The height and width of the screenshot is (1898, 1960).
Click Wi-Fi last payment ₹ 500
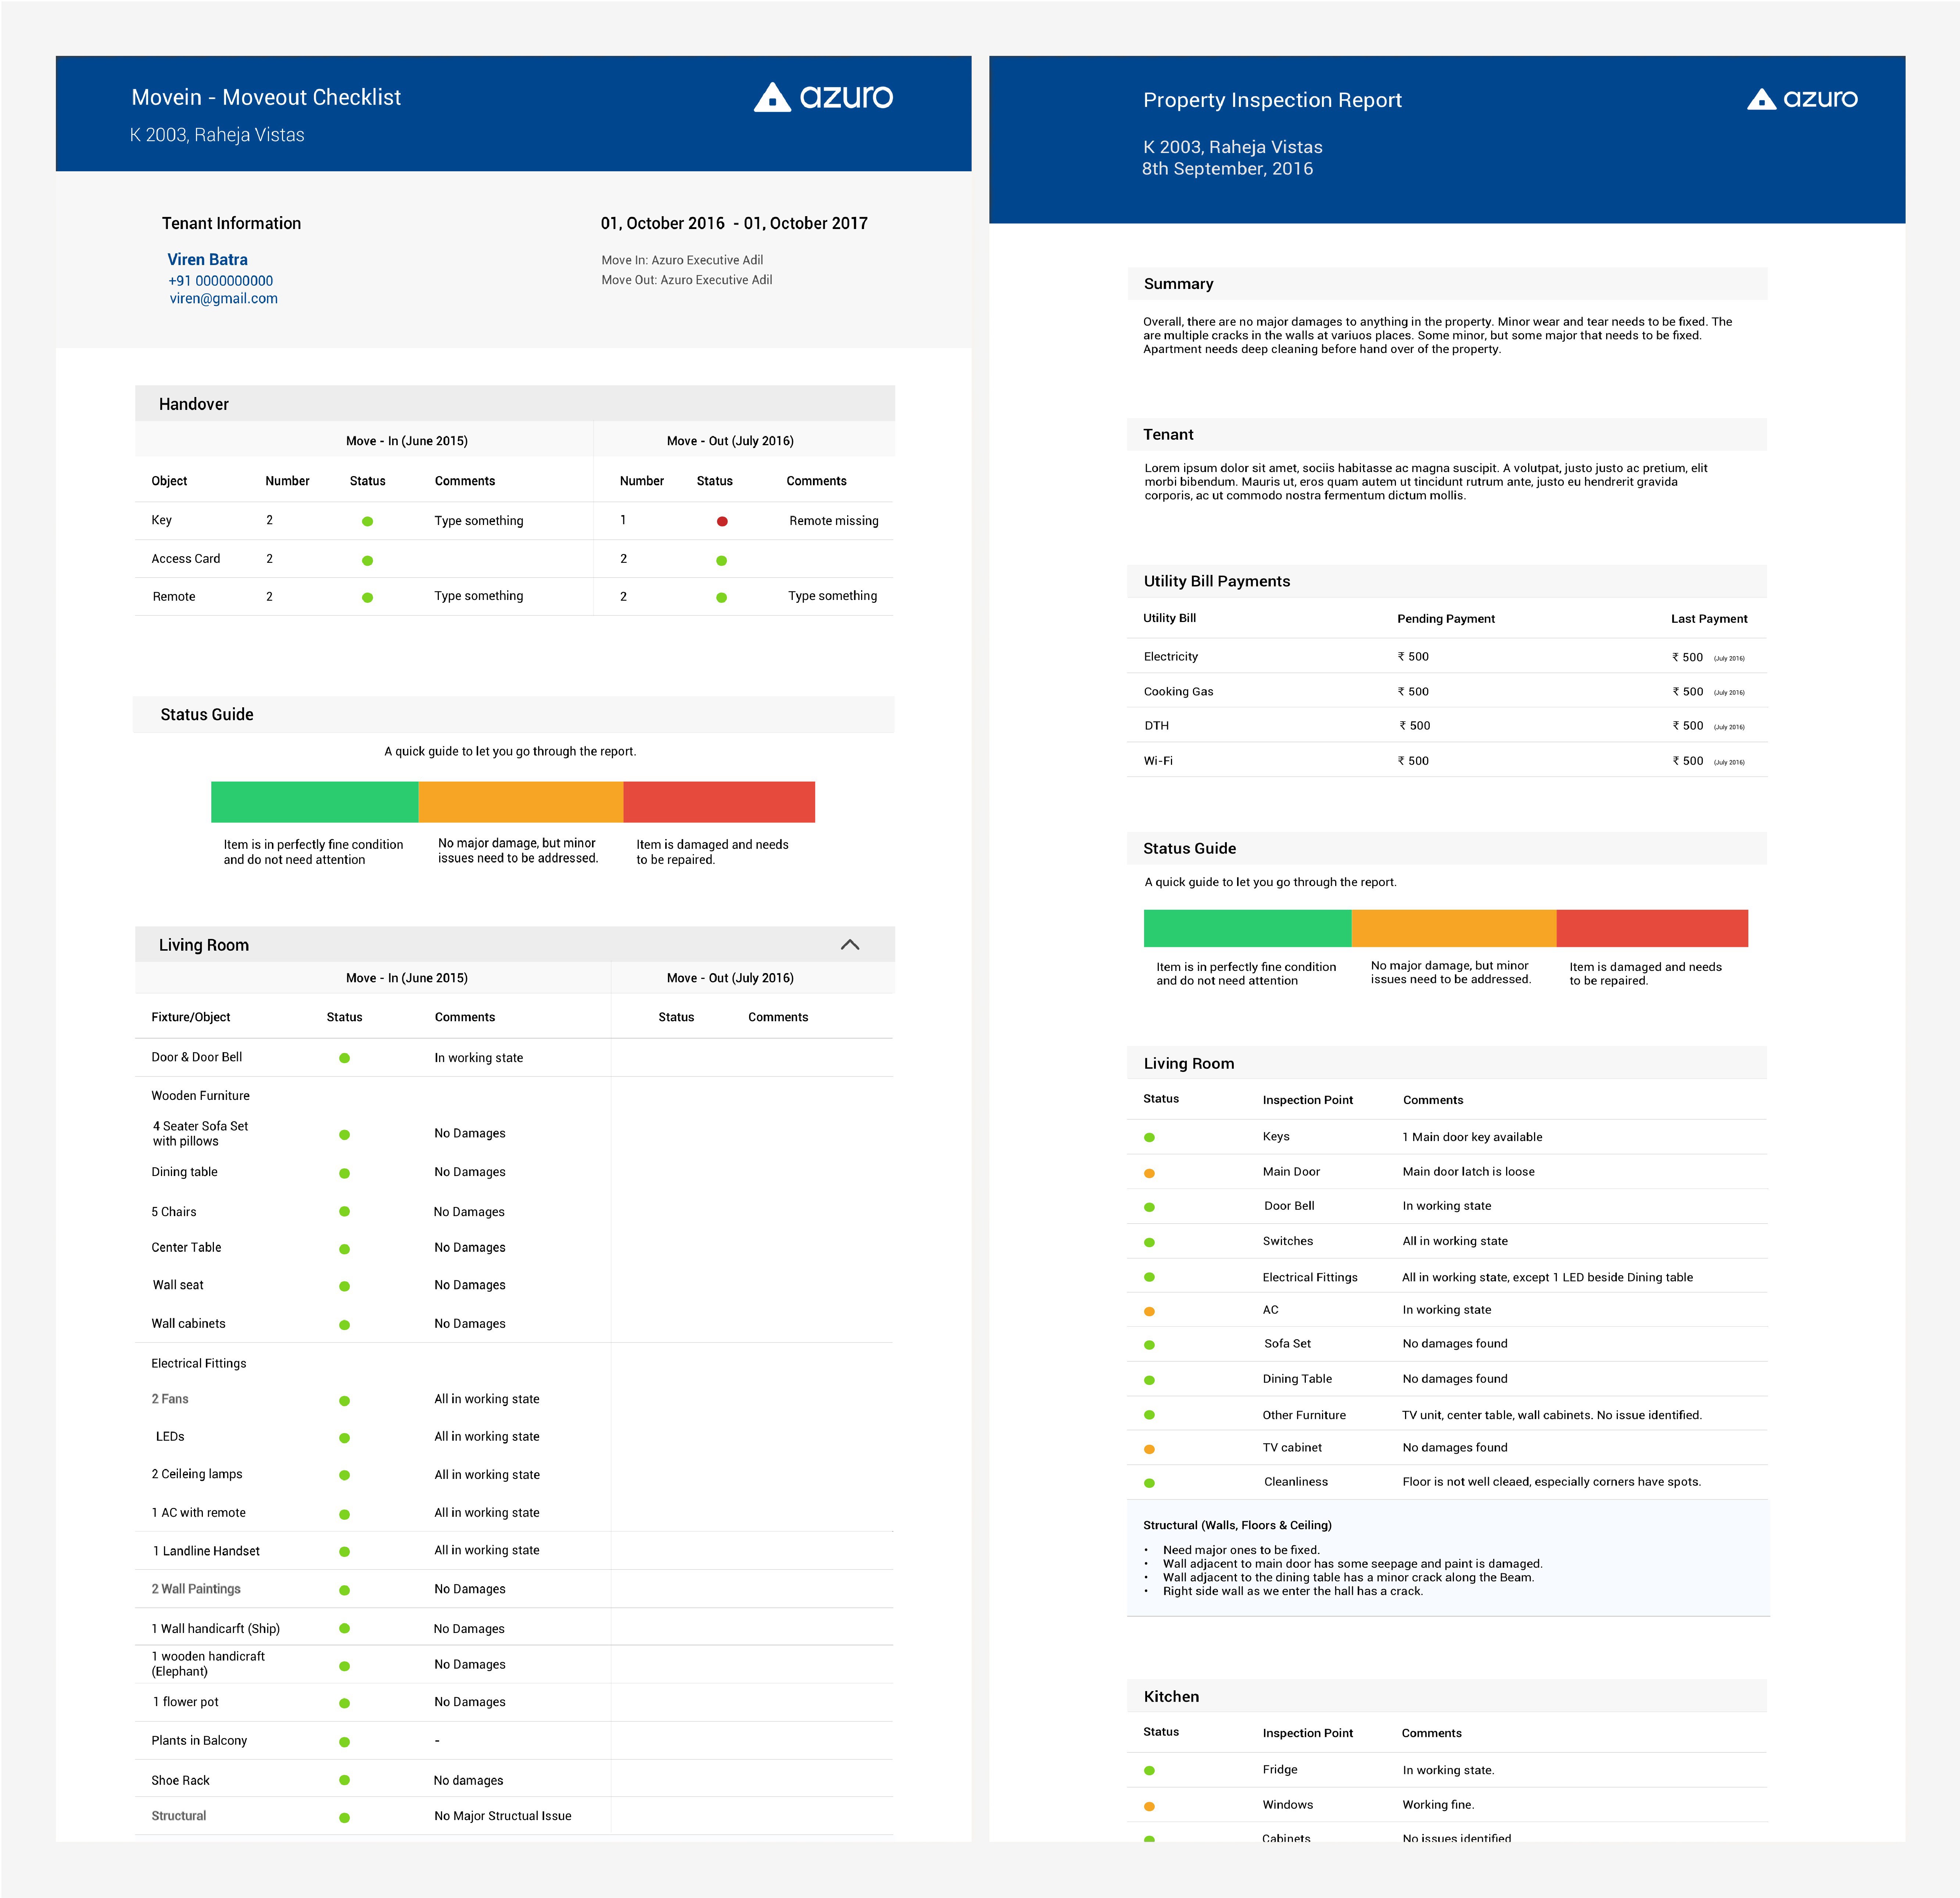(1688, 761)
